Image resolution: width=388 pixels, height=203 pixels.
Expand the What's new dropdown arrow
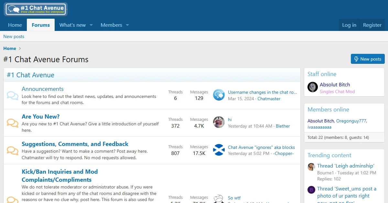click(x=91, y=25)
